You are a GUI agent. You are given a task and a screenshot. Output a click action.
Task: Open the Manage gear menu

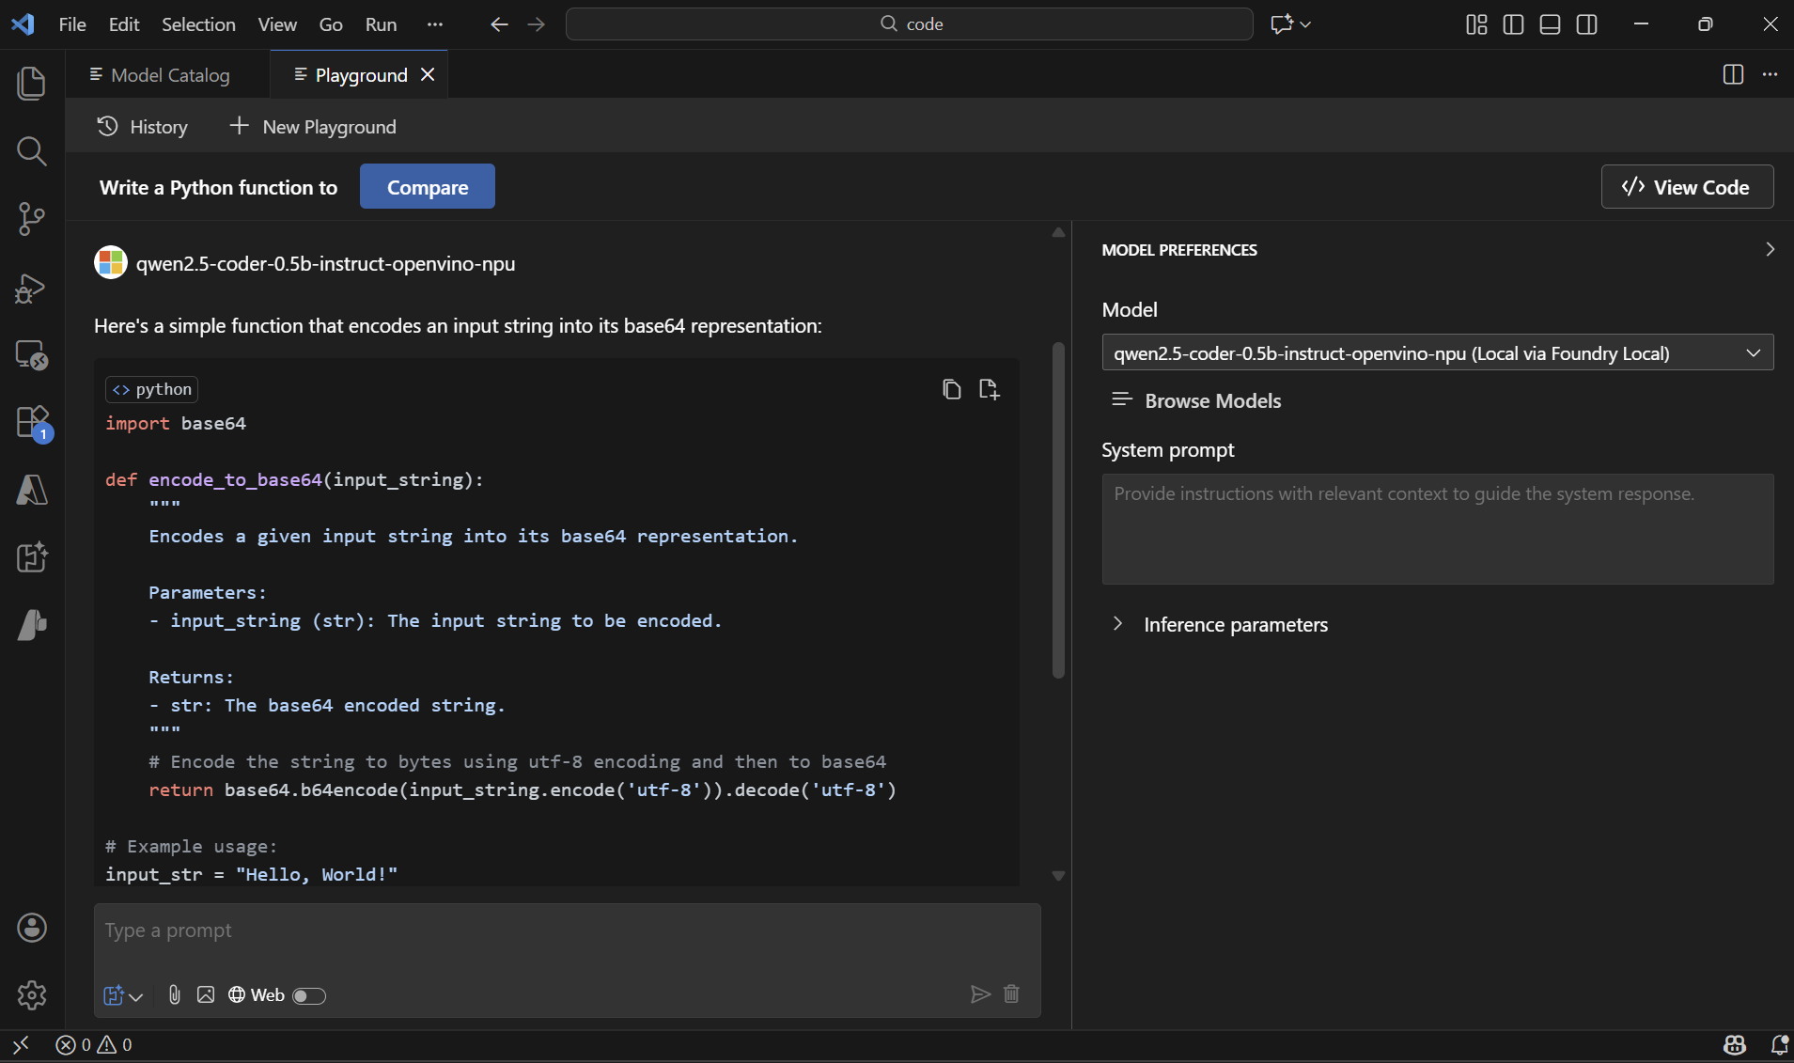32,995
